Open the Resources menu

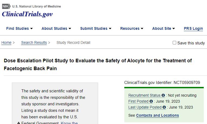click(x=132, y=28)
